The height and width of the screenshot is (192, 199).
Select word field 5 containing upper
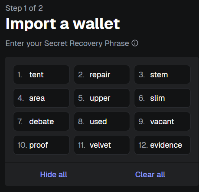coord(102,98)
